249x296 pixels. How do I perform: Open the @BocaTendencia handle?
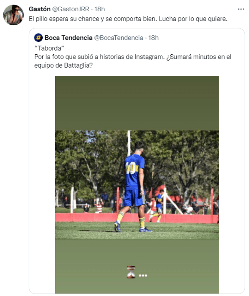pyautogui.click(x=118, y=38)
